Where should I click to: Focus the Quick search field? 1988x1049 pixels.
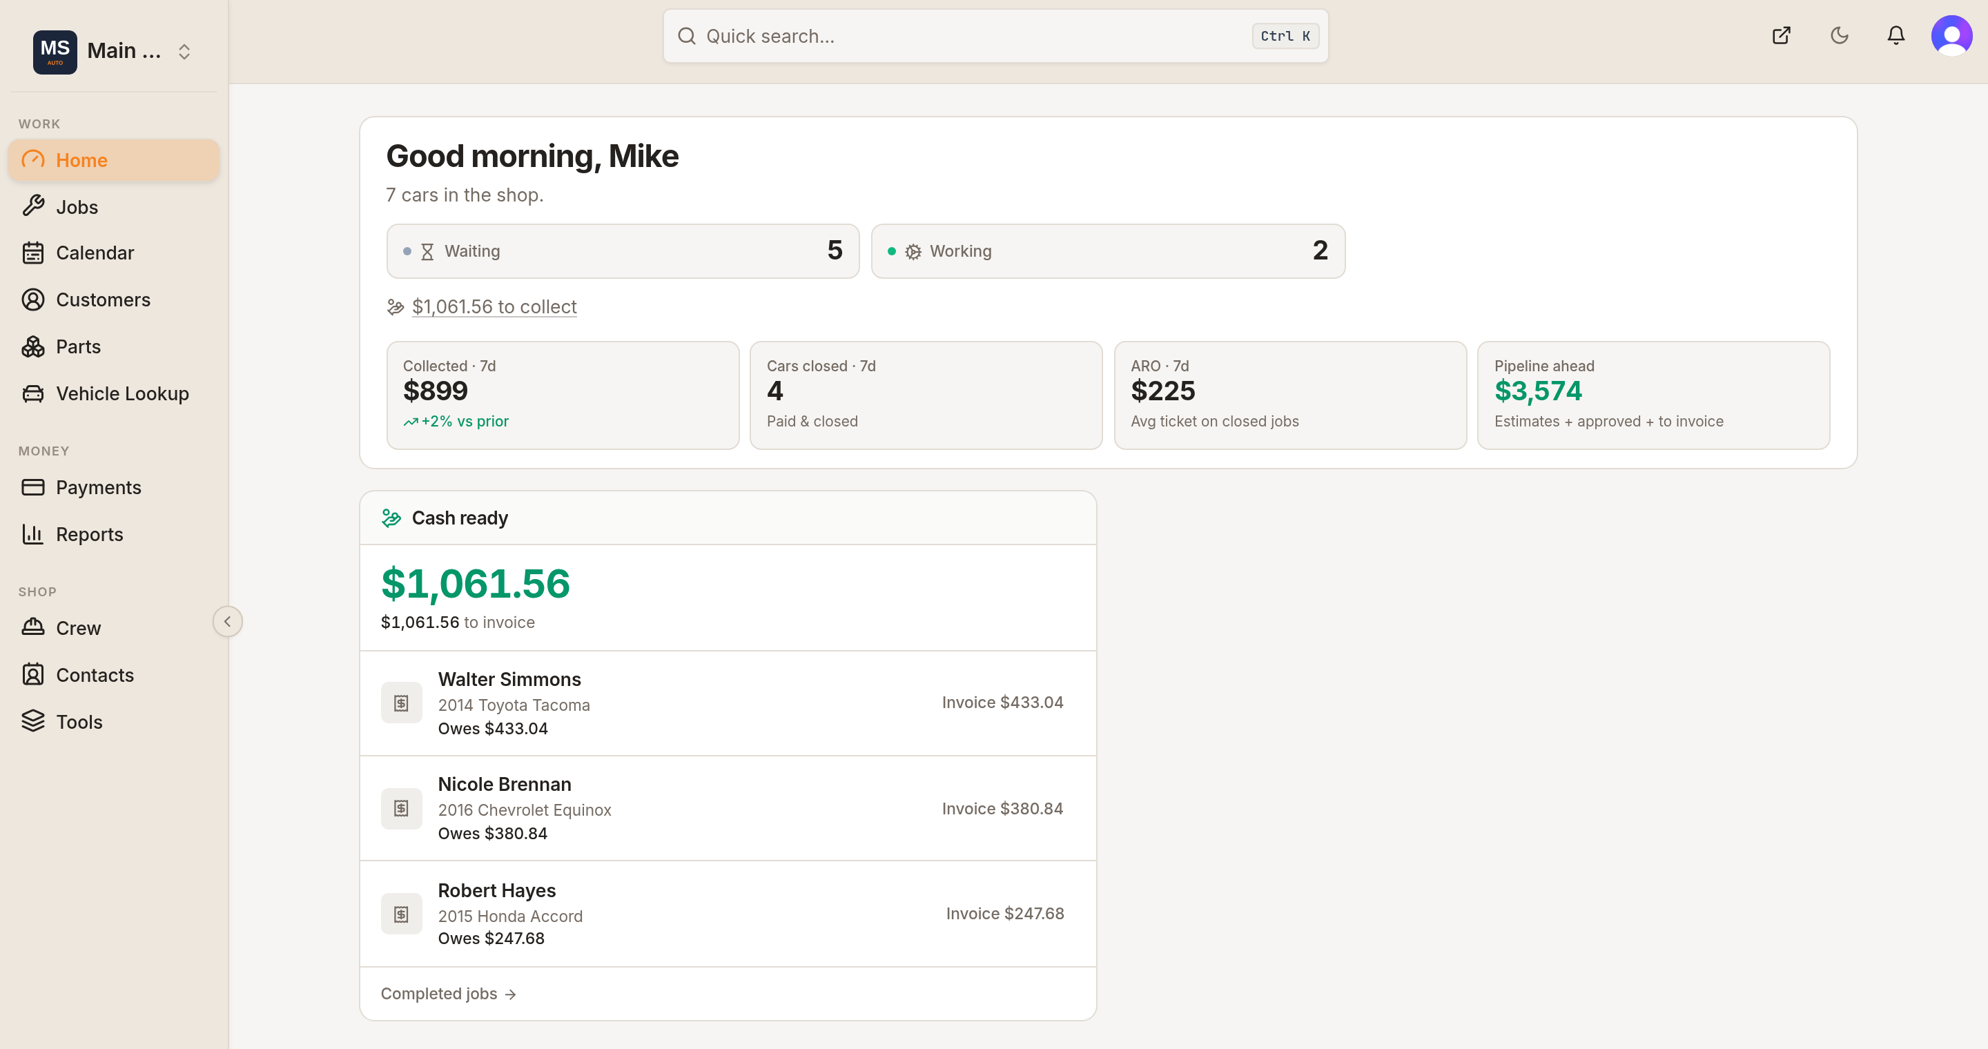tap(995, 37)
